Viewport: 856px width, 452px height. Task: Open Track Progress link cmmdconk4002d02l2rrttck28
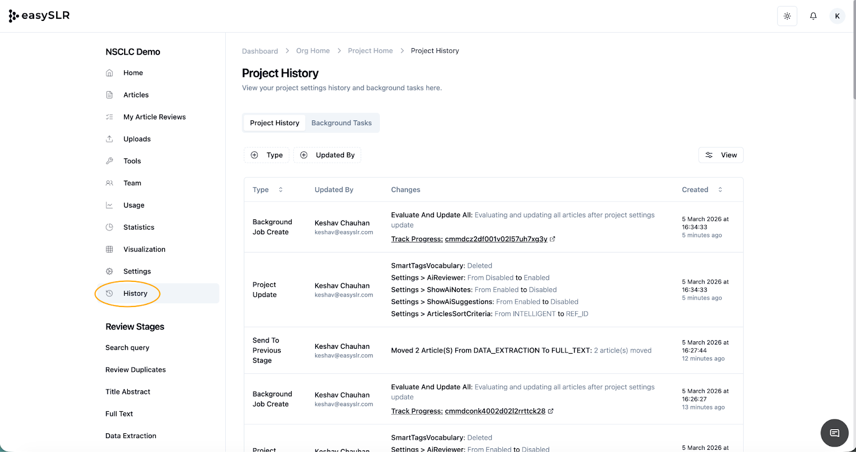(x=495, y=411)
